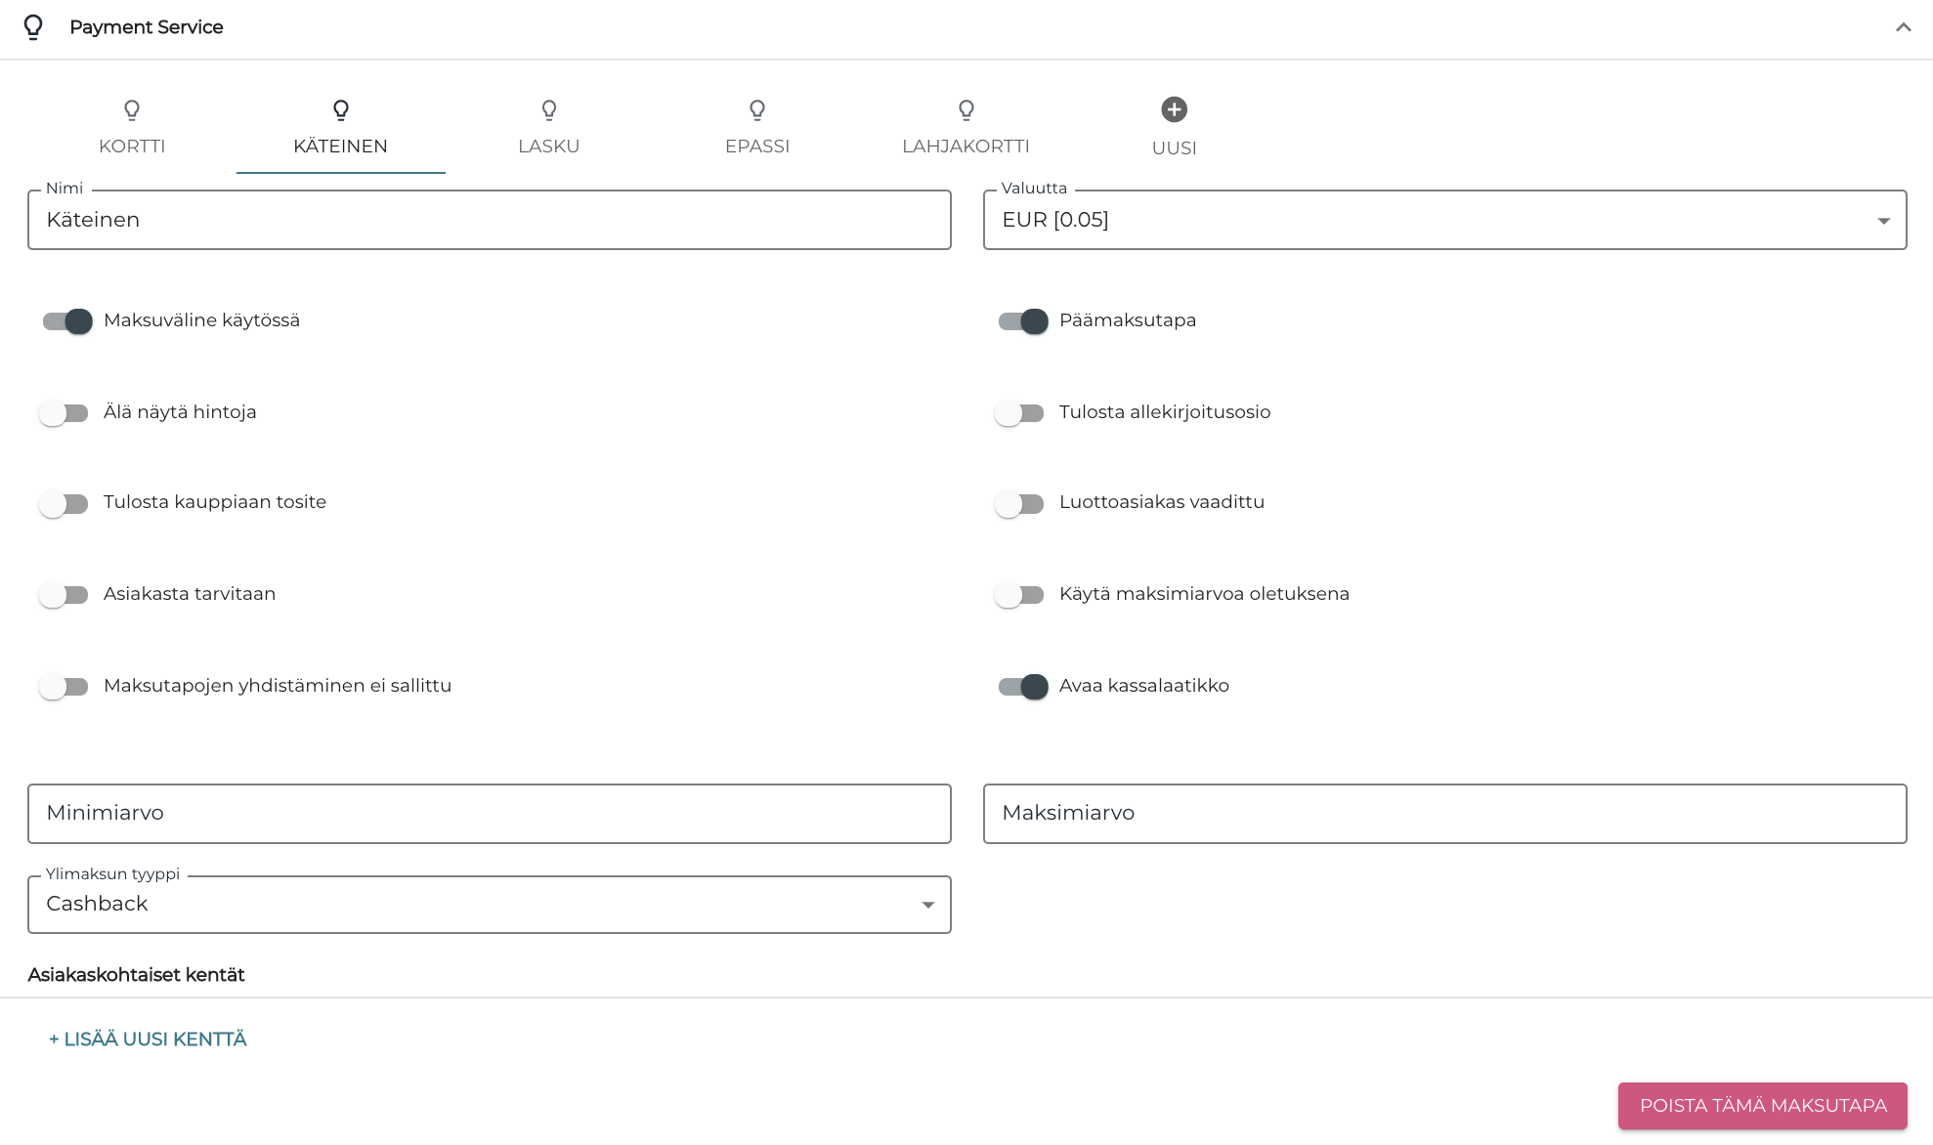Click the Lisää uusi kenttä link
The height and width of the screenshot is (1145, 1933).
(x=148, y=1039)
